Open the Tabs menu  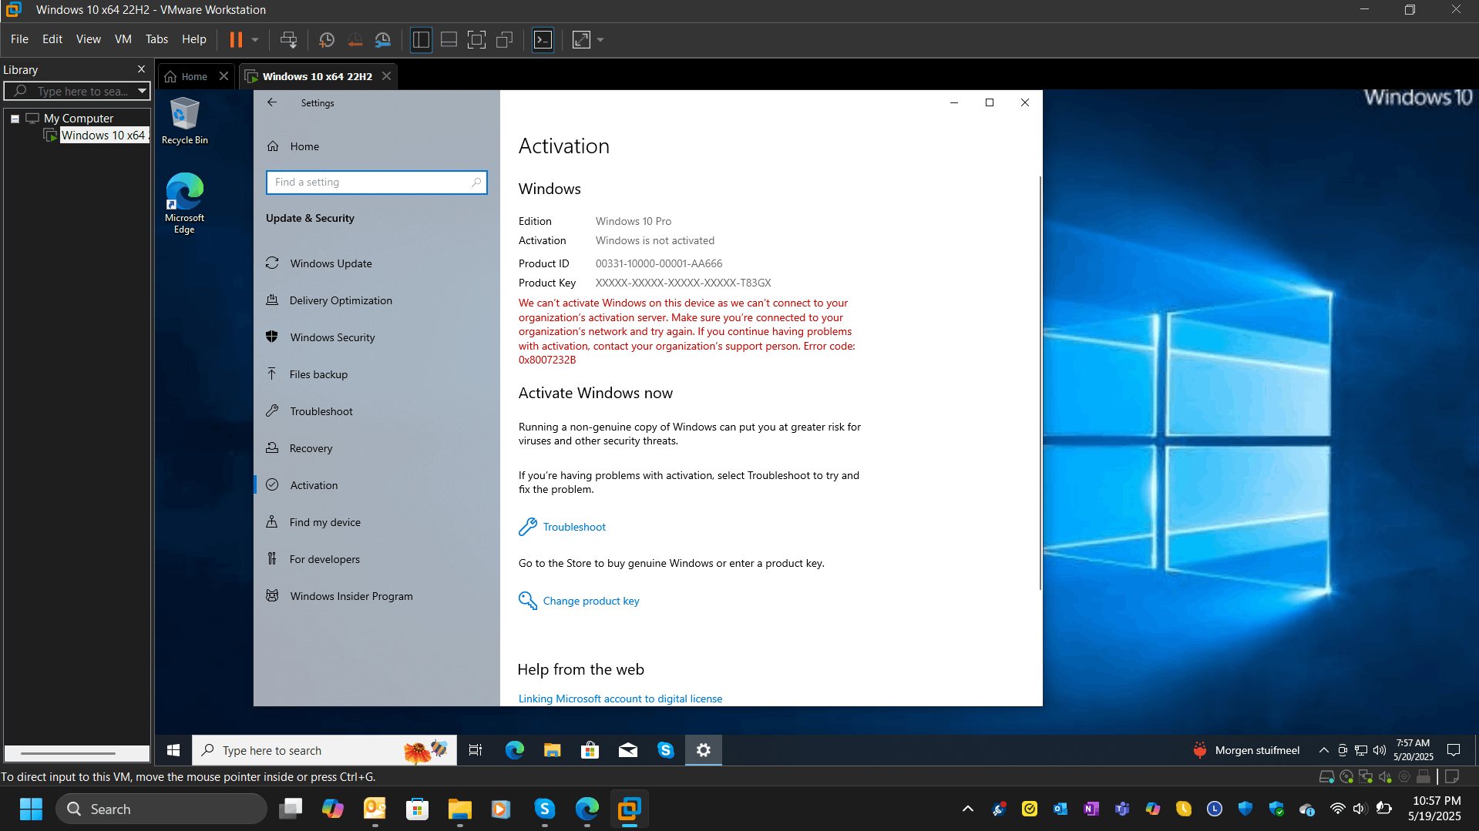[156, 39]
